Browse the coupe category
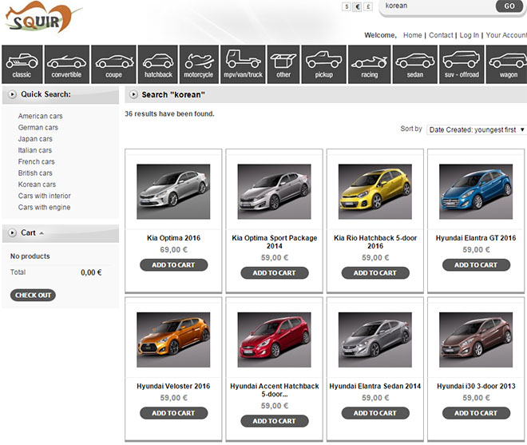Image resolution: width=527 pixels, height=445 pixels. coord(113,64)
